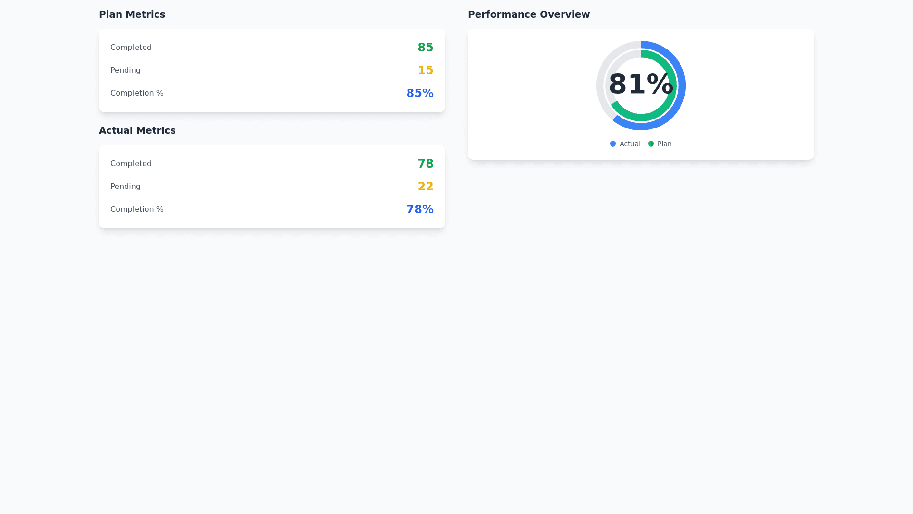Click the Completed label in Plan Metrics

[131, 48]
